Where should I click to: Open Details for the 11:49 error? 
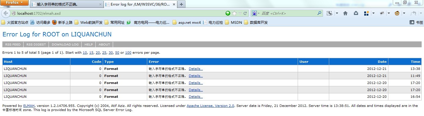(196, 76)
